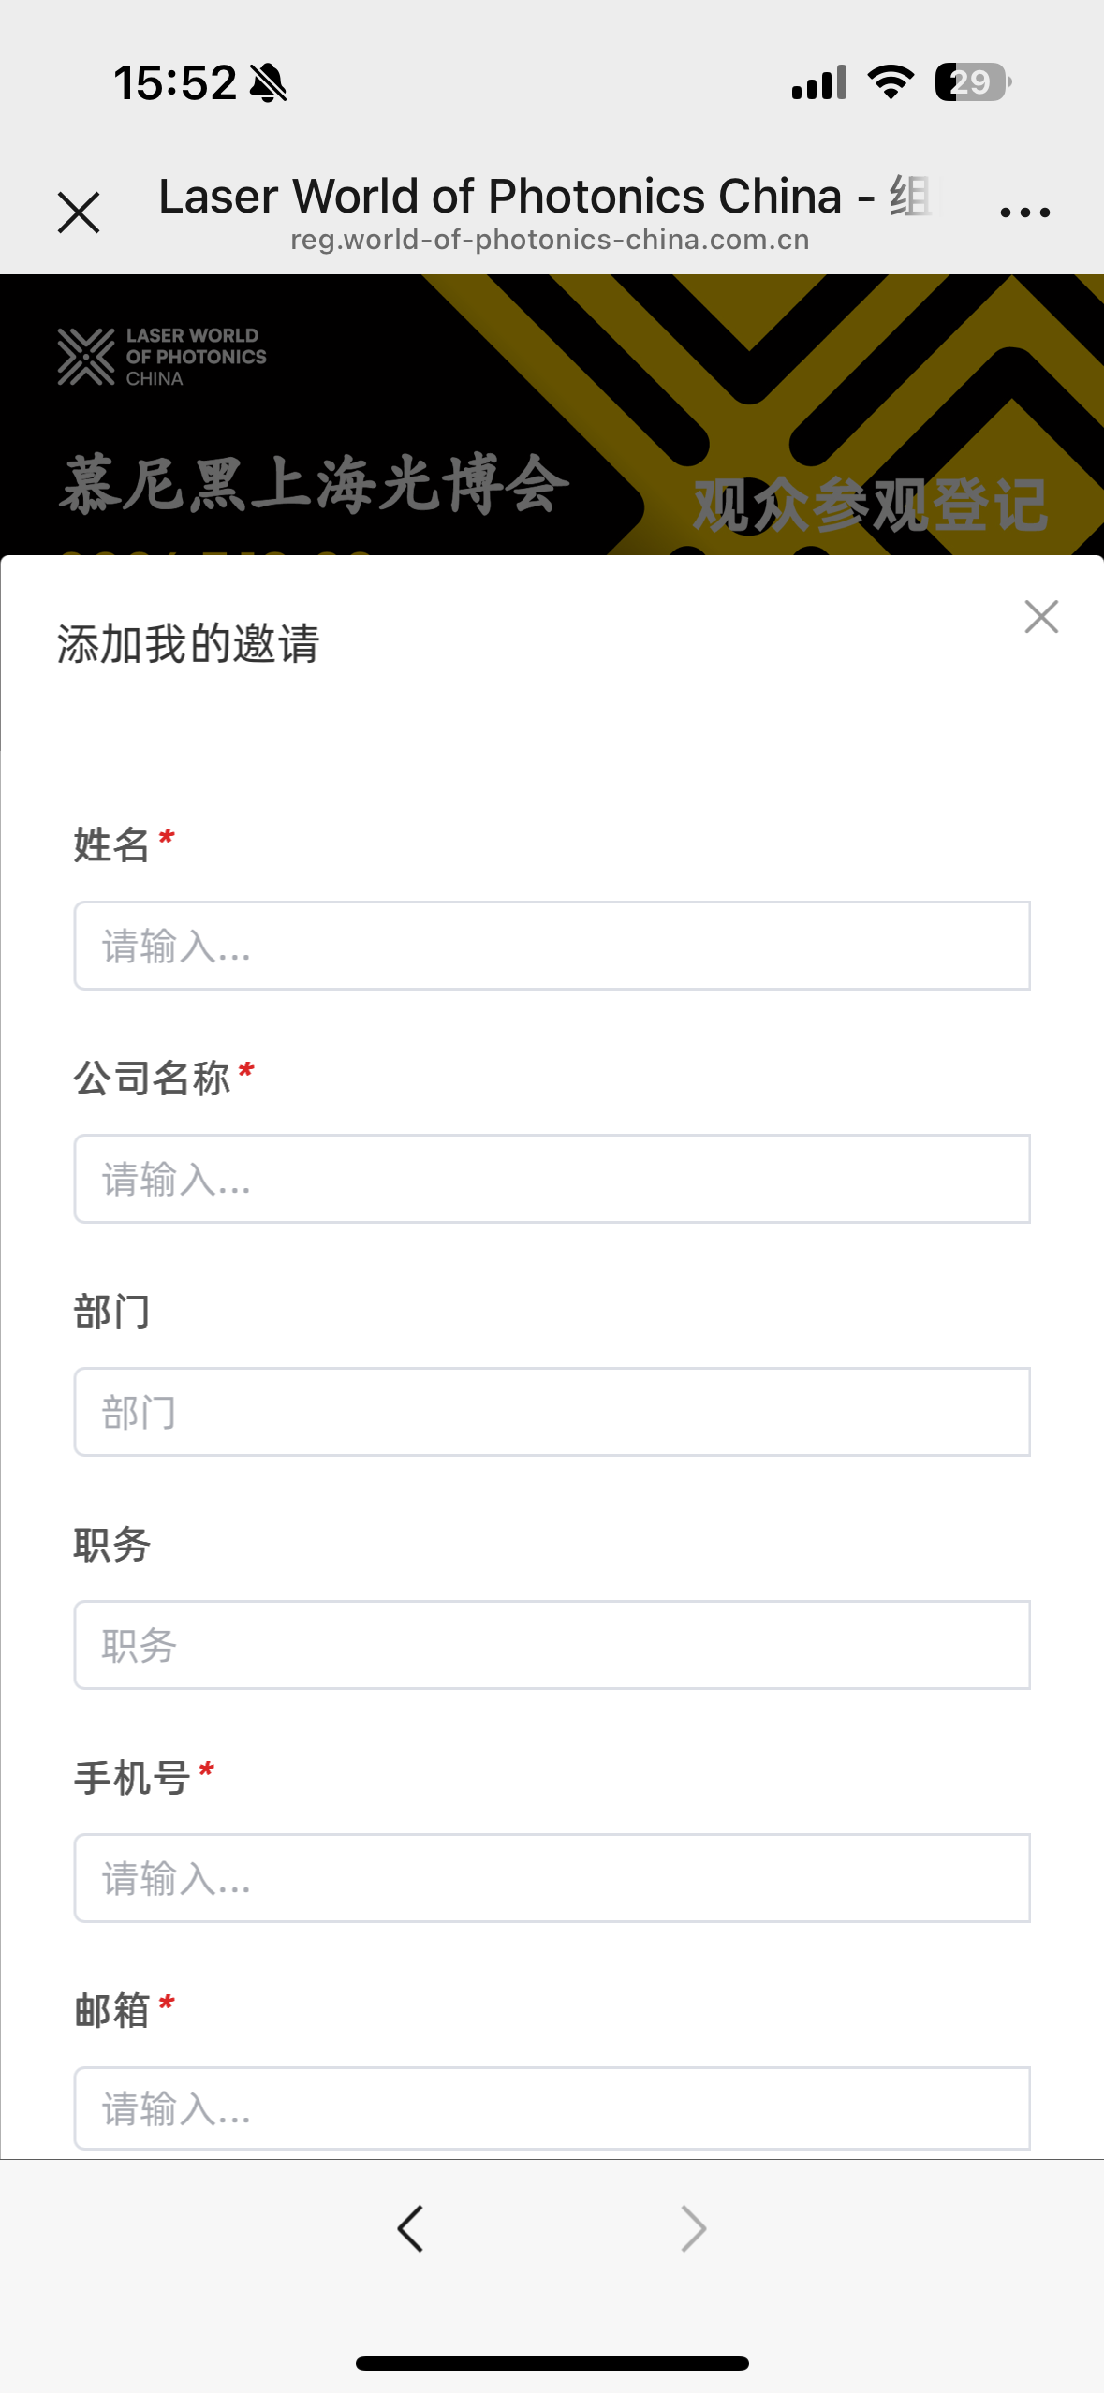This screenshot has height=2393, width=1104.
Task: Tap the page URL reg.world-of-photonics-china.com.cn
Action: (550, 241)
